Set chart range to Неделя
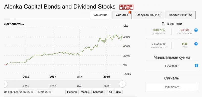Screen dimensions: 202x97 pyautogui.click(x=72, y=92)
